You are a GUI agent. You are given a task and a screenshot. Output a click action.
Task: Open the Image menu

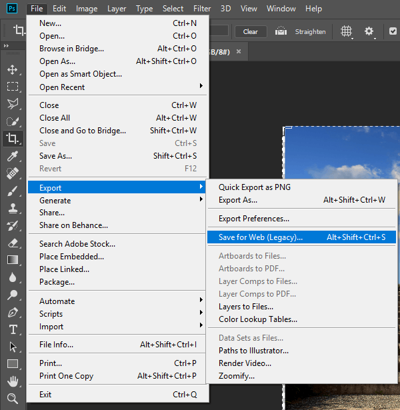(87, 9)
